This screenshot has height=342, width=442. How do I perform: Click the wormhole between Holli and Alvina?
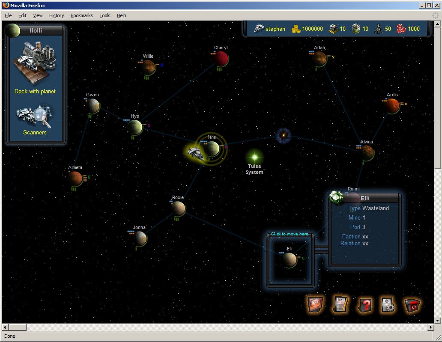pos(283,136)
